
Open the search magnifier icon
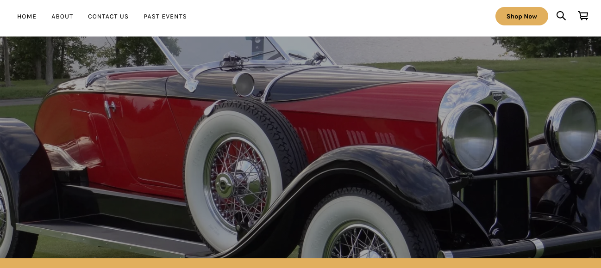(561, 16)
